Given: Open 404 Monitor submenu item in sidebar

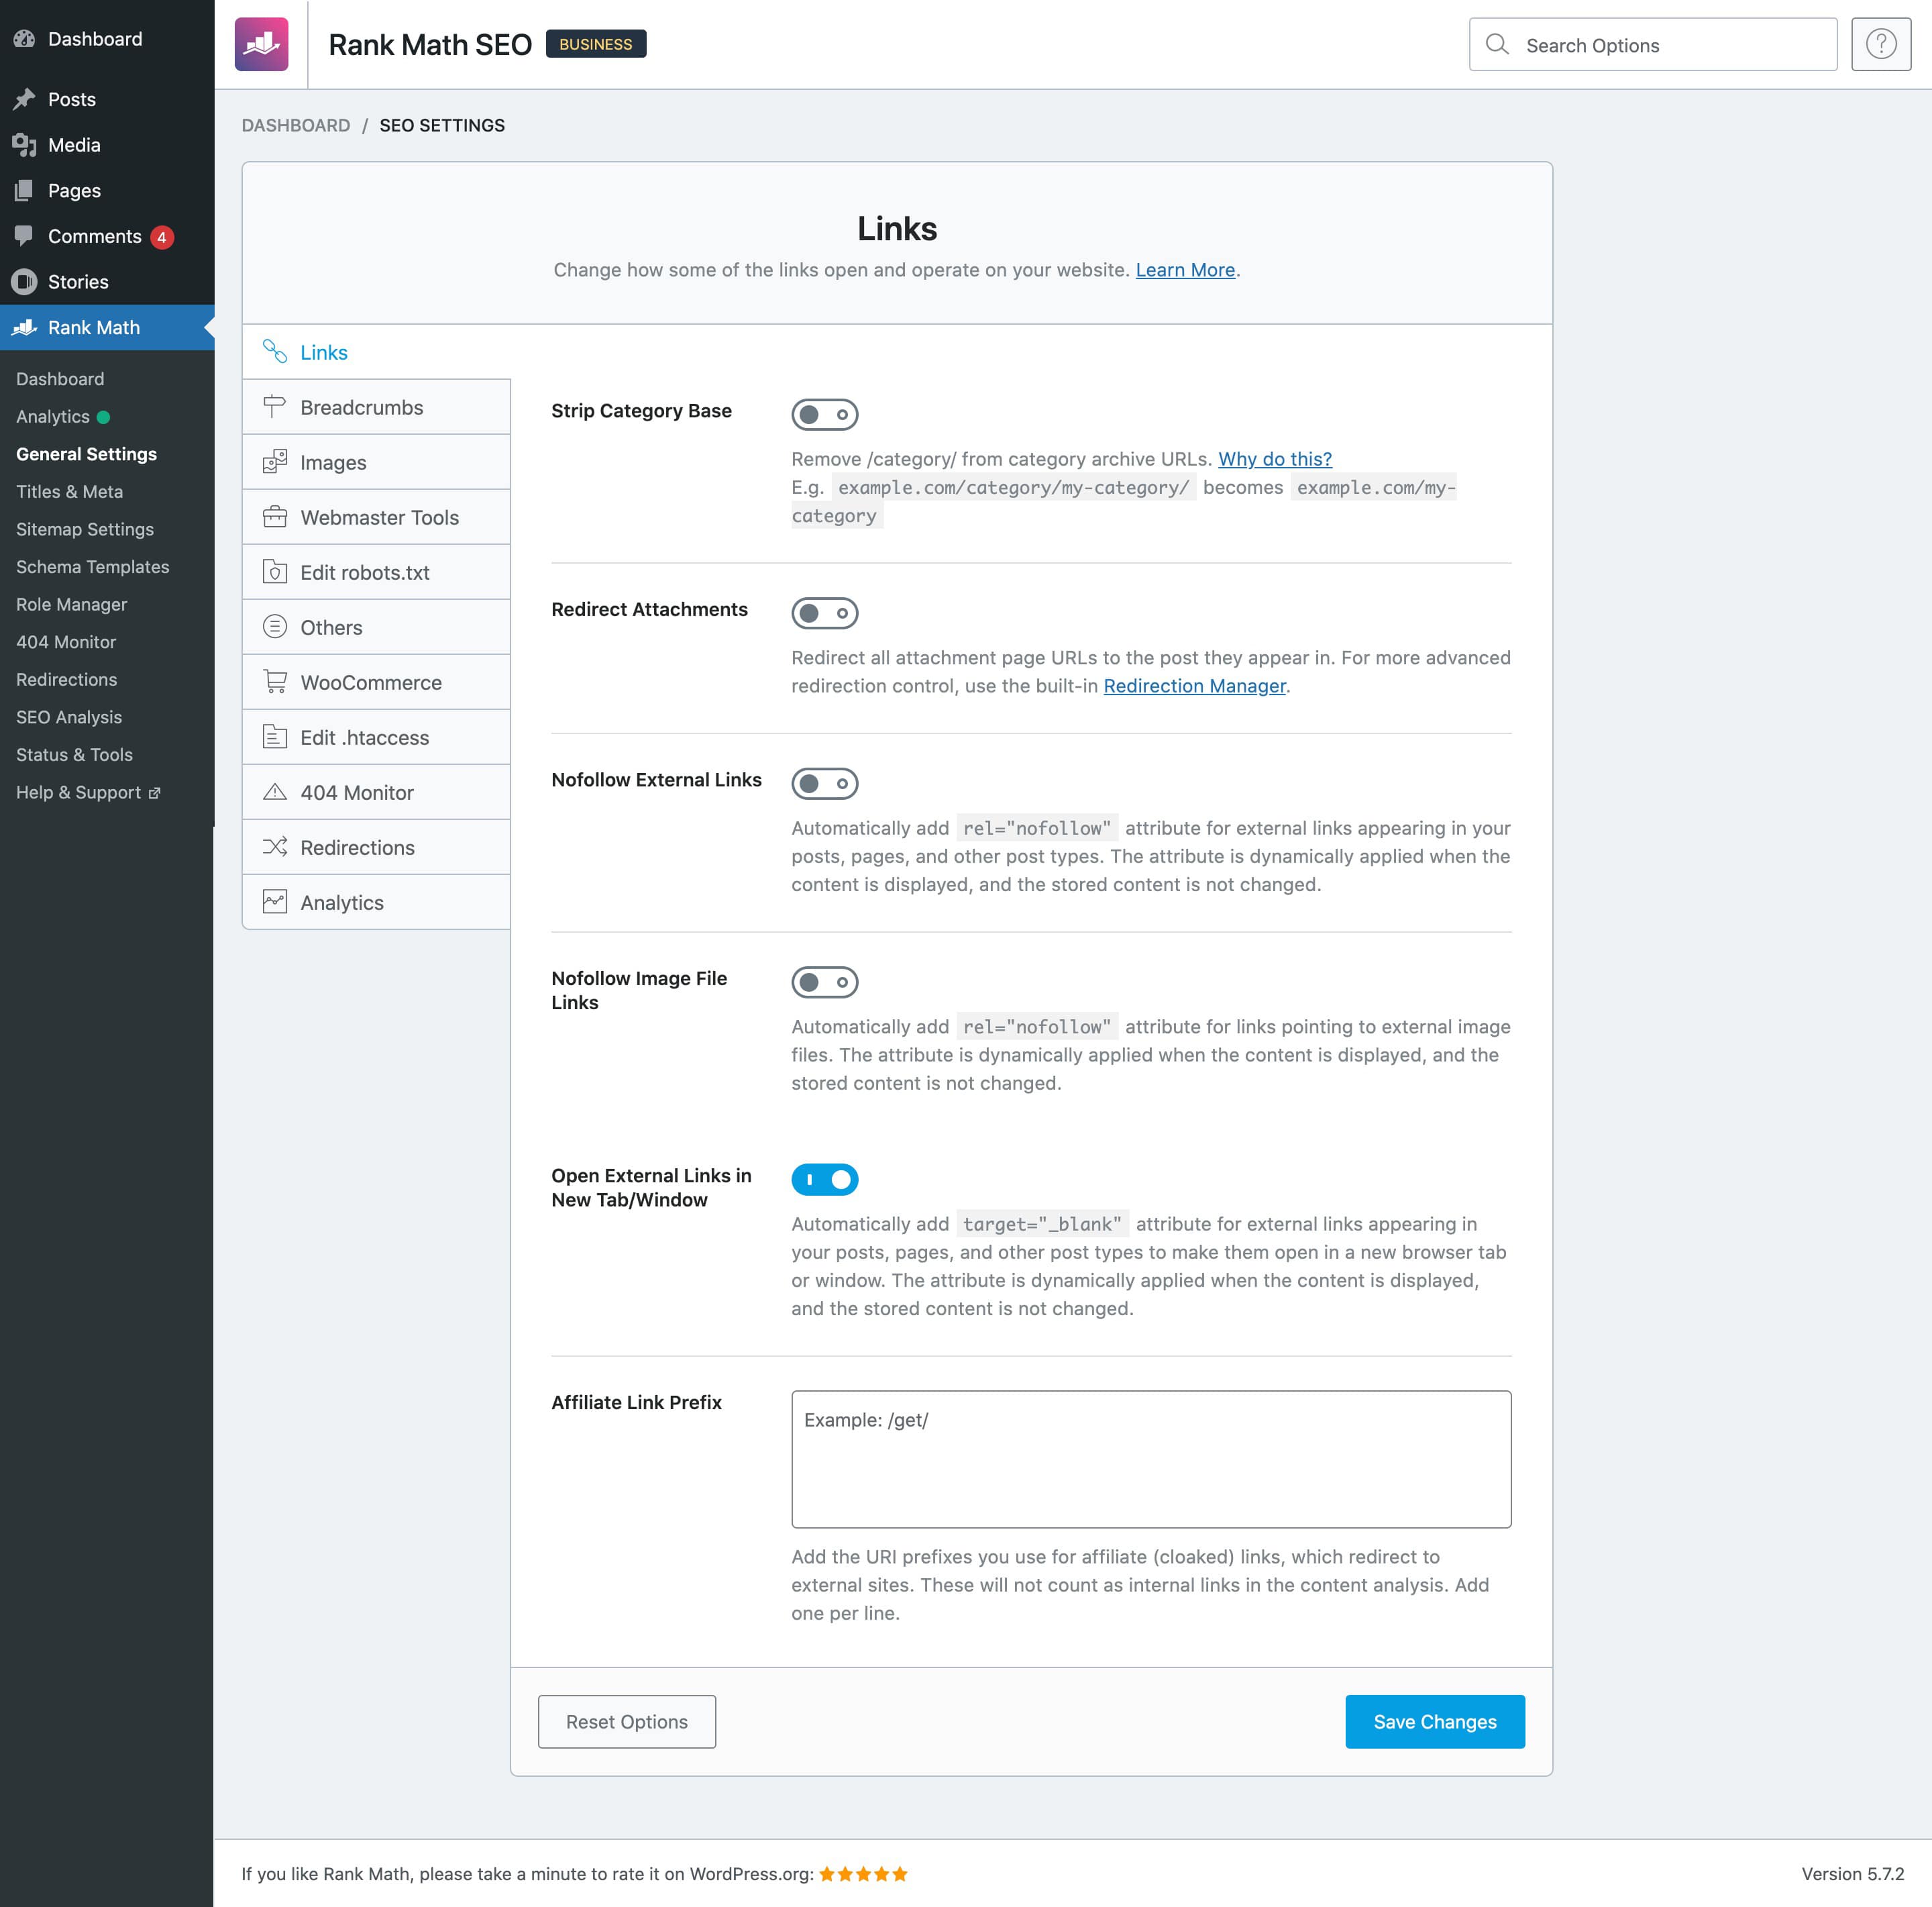Looking at the screenshot, I should tap(66, 641).
